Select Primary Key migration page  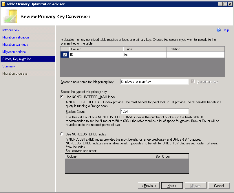[x=28, y=59]
